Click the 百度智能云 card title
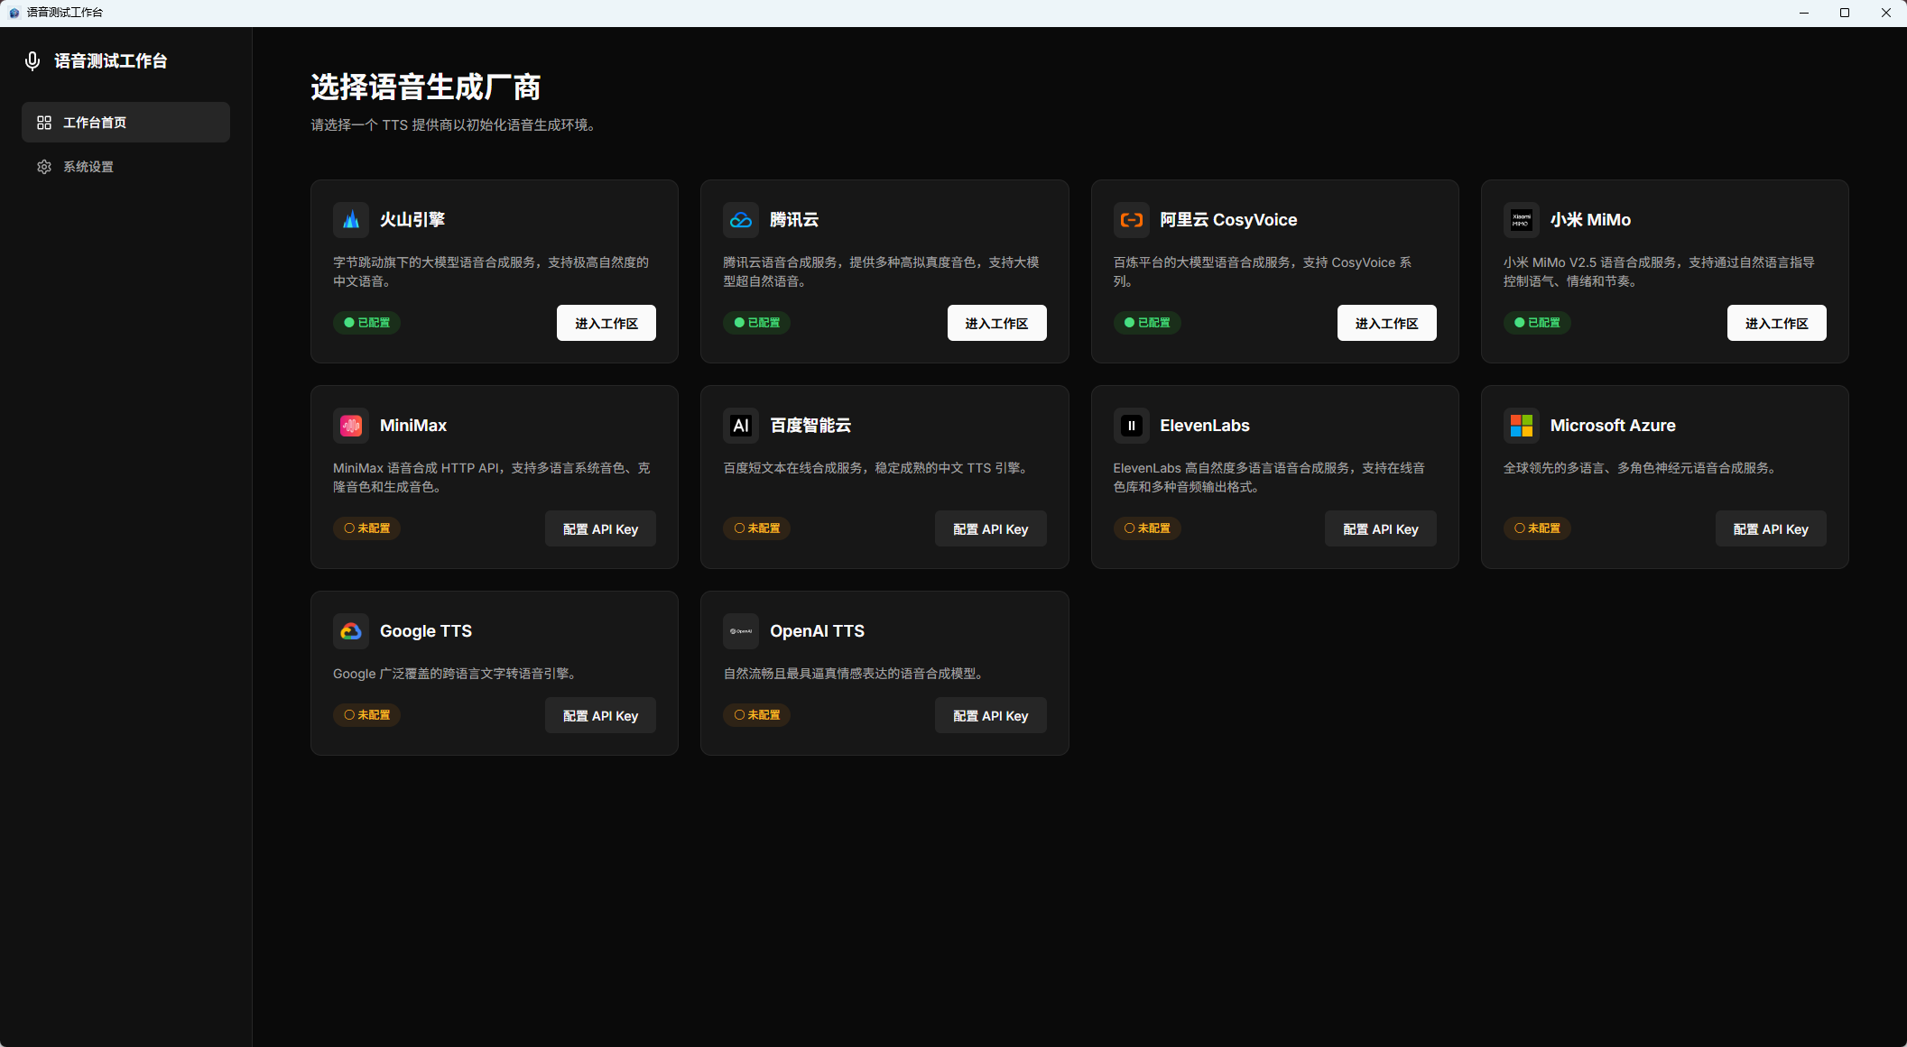Image resolution: width=1907 pixels, height=1047 pixels. (x=810, y=426)
